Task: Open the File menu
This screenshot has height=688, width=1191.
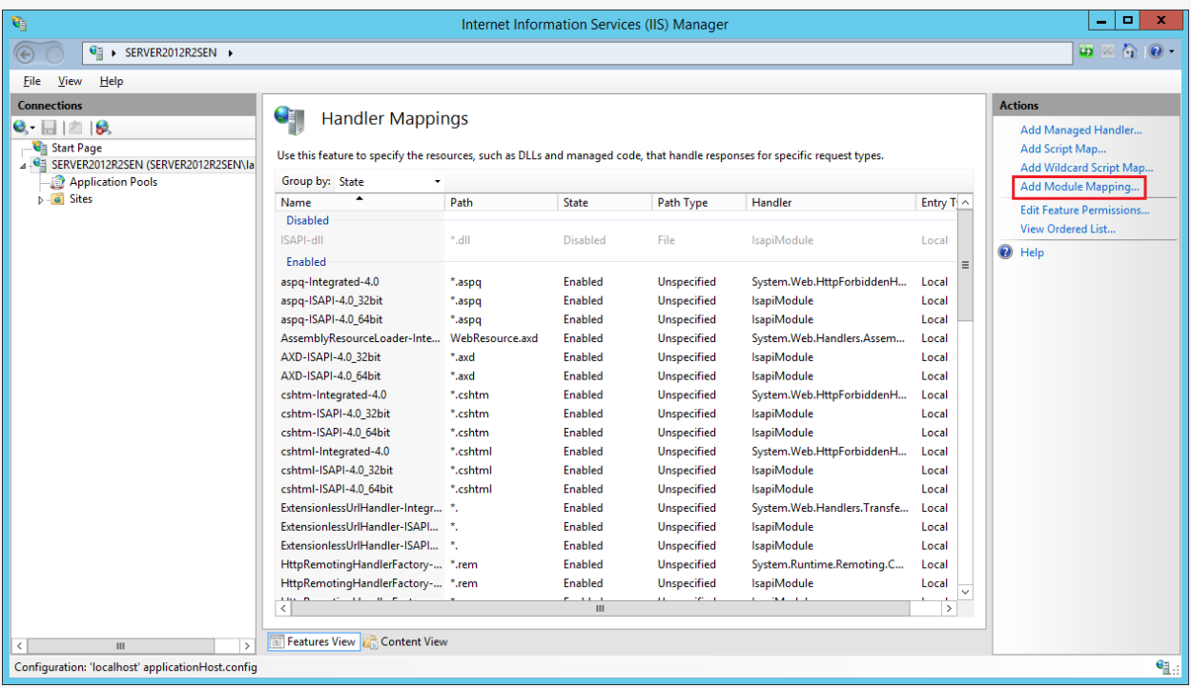Action: click(31, 81)
